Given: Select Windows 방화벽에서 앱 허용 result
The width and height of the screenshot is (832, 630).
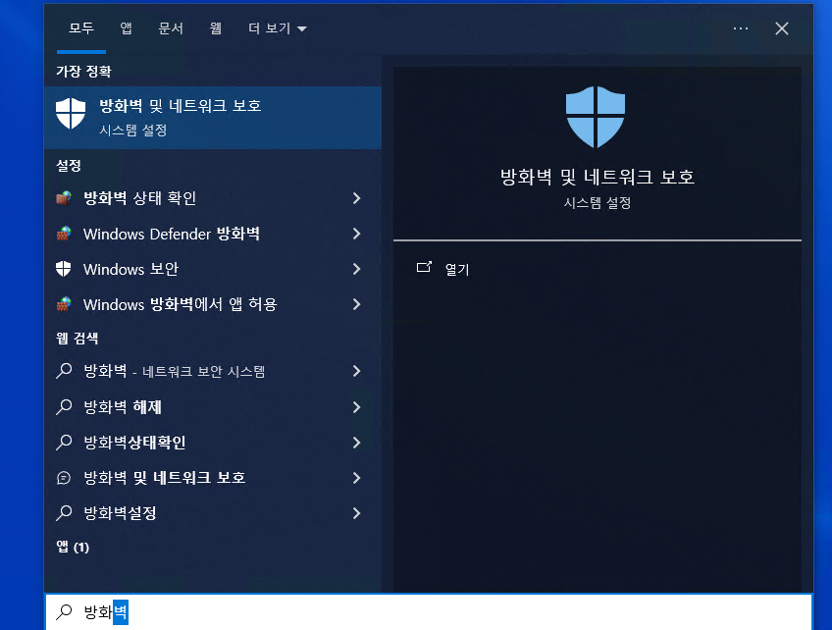Looking at the screenshot, I should coord(213,304).
